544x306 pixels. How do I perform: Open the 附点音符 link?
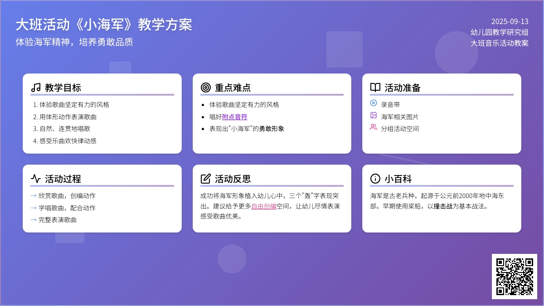(x=234, y=117)
